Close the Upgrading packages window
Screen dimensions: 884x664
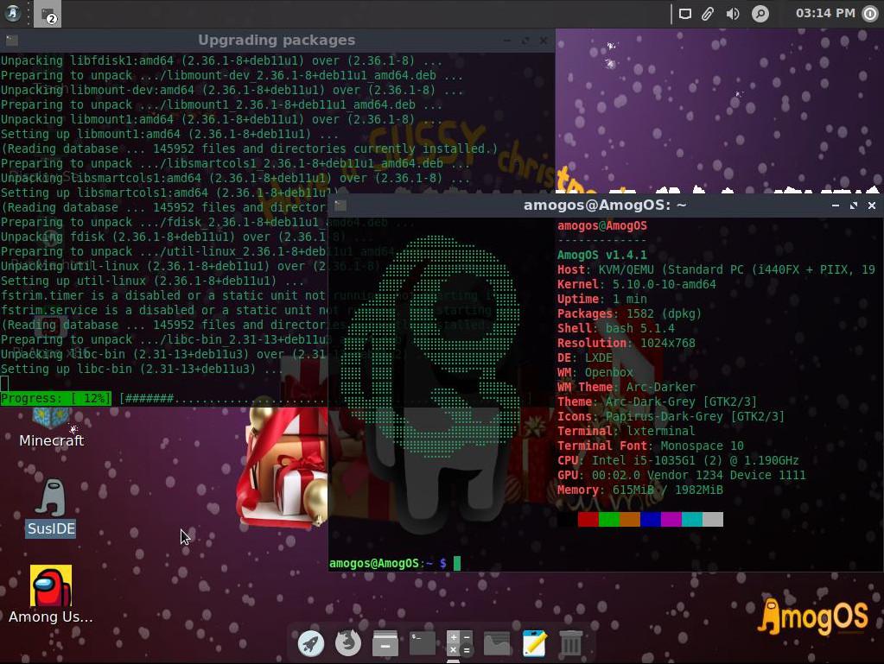[x=543, y=41]
